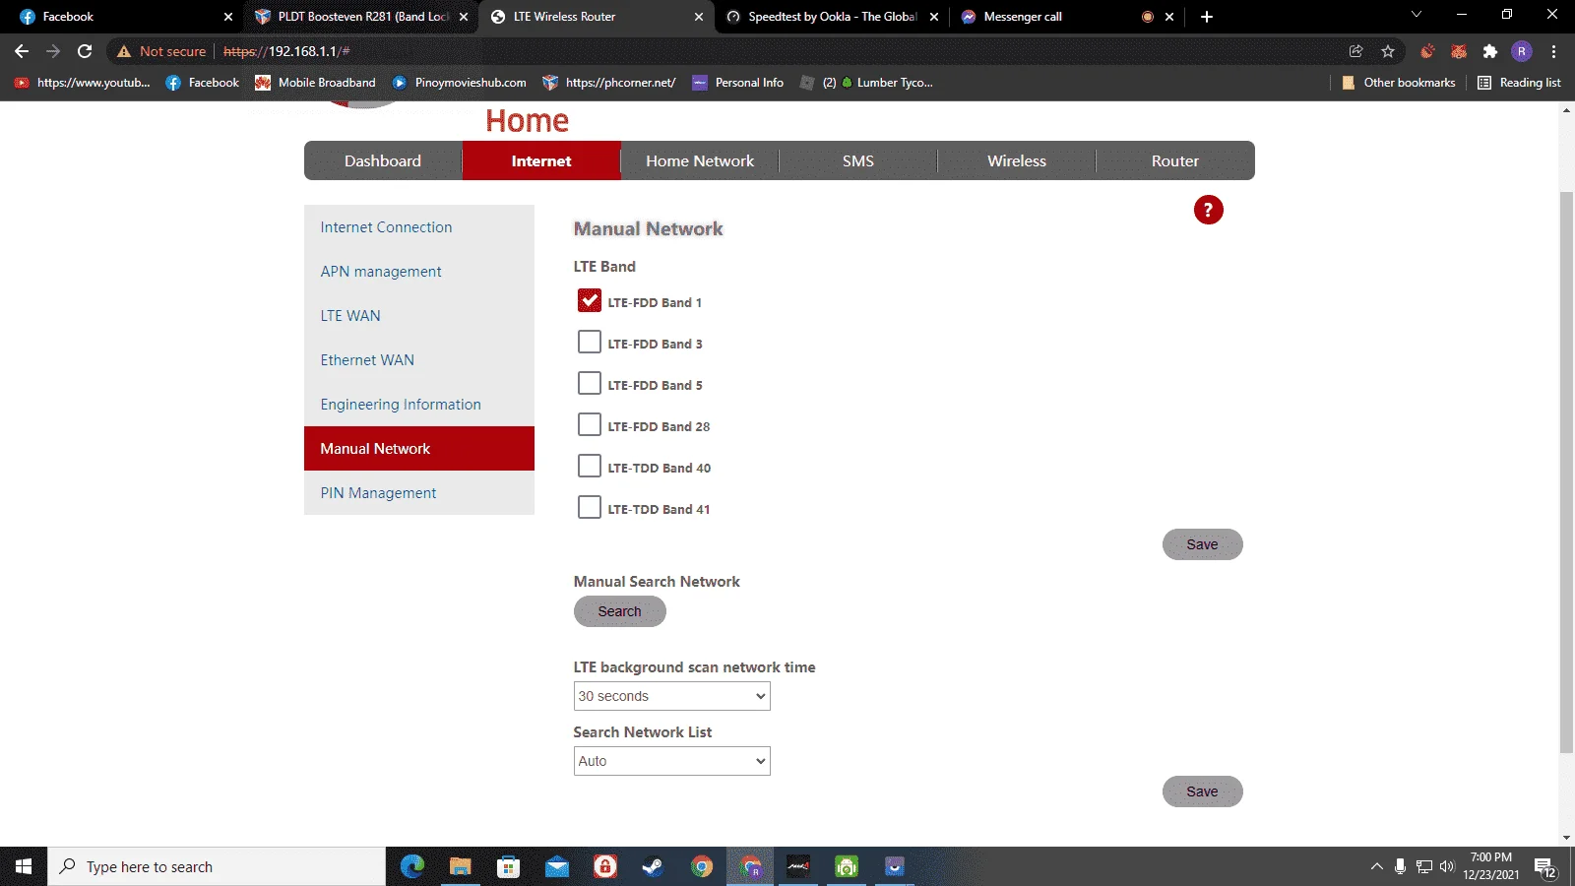Open the Router tab
1575x886 pixels.
click(x=1175, y=160)
